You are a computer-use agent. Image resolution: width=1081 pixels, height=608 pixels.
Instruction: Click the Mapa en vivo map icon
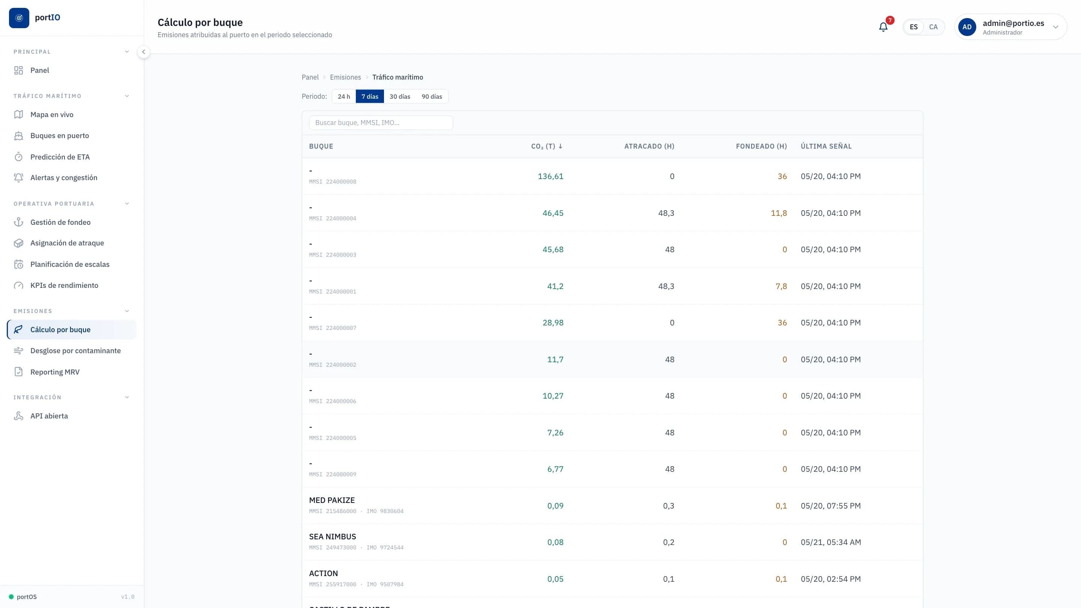click(x=18, y=114)
